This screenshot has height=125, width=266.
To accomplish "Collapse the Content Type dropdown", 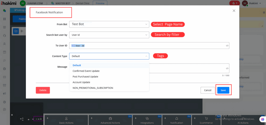I will 109,56.
